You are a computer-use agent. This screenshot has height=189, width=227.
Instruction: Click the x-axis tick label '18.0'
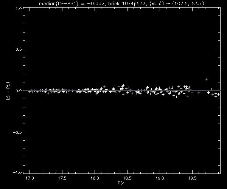(95, 178)
